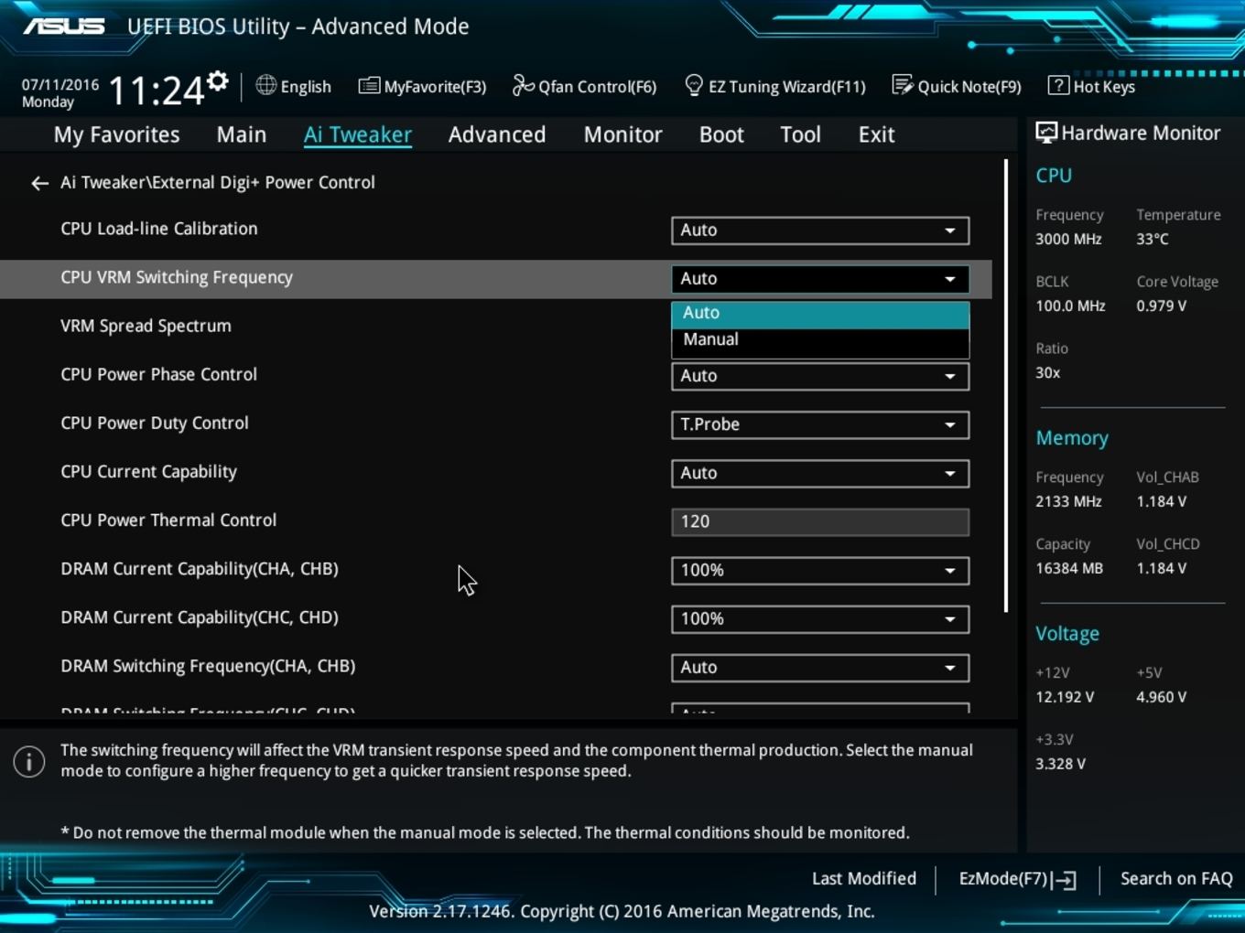The image size is (1245, 933).
Task: Click the BCLK 100.0 MHz value
Action: click(1070, 306)
